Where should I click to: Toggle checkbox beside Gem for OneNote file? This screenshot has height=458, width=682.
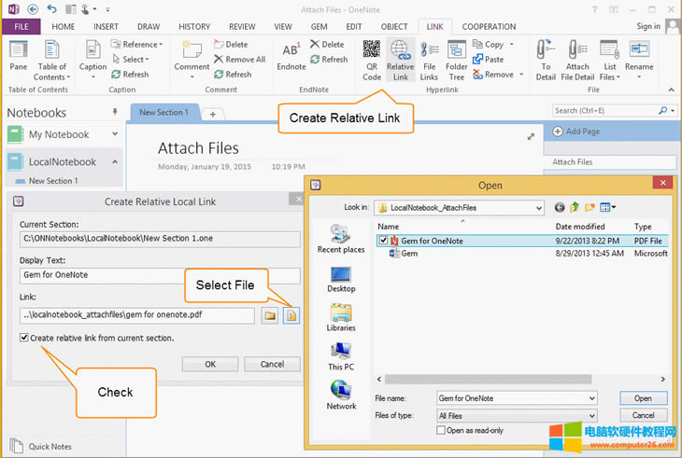pyautogui.click(x=383, y=241)
